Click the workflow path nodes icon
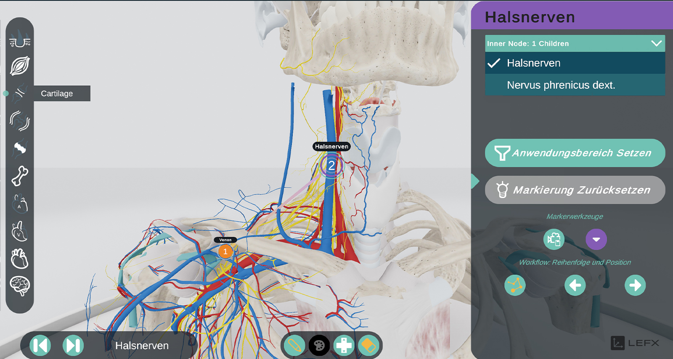 click(515, 285)
